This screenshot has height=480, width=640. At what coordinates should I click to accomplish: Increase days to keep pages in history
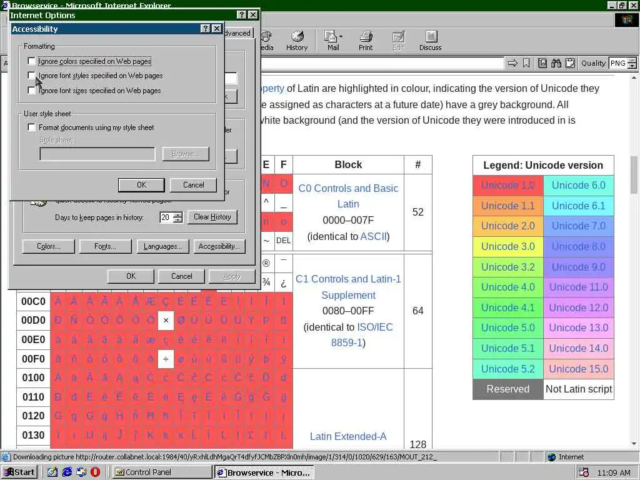(178, 214)
